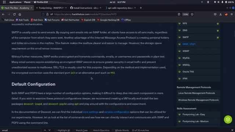The image size is (235, 132).
Task: Enable the Match Case checkbox
Action: [x=74, y=131]
